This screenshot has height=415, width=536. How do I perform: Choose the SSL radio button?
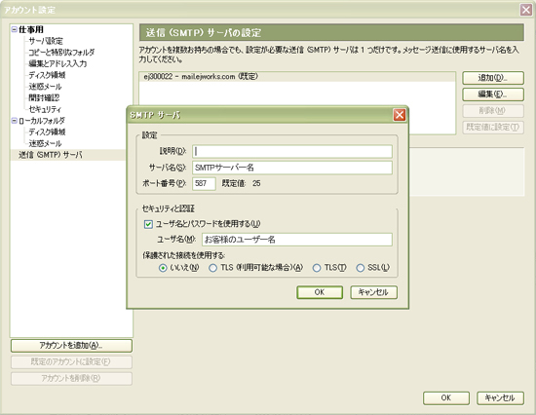(x=361, y=268)
